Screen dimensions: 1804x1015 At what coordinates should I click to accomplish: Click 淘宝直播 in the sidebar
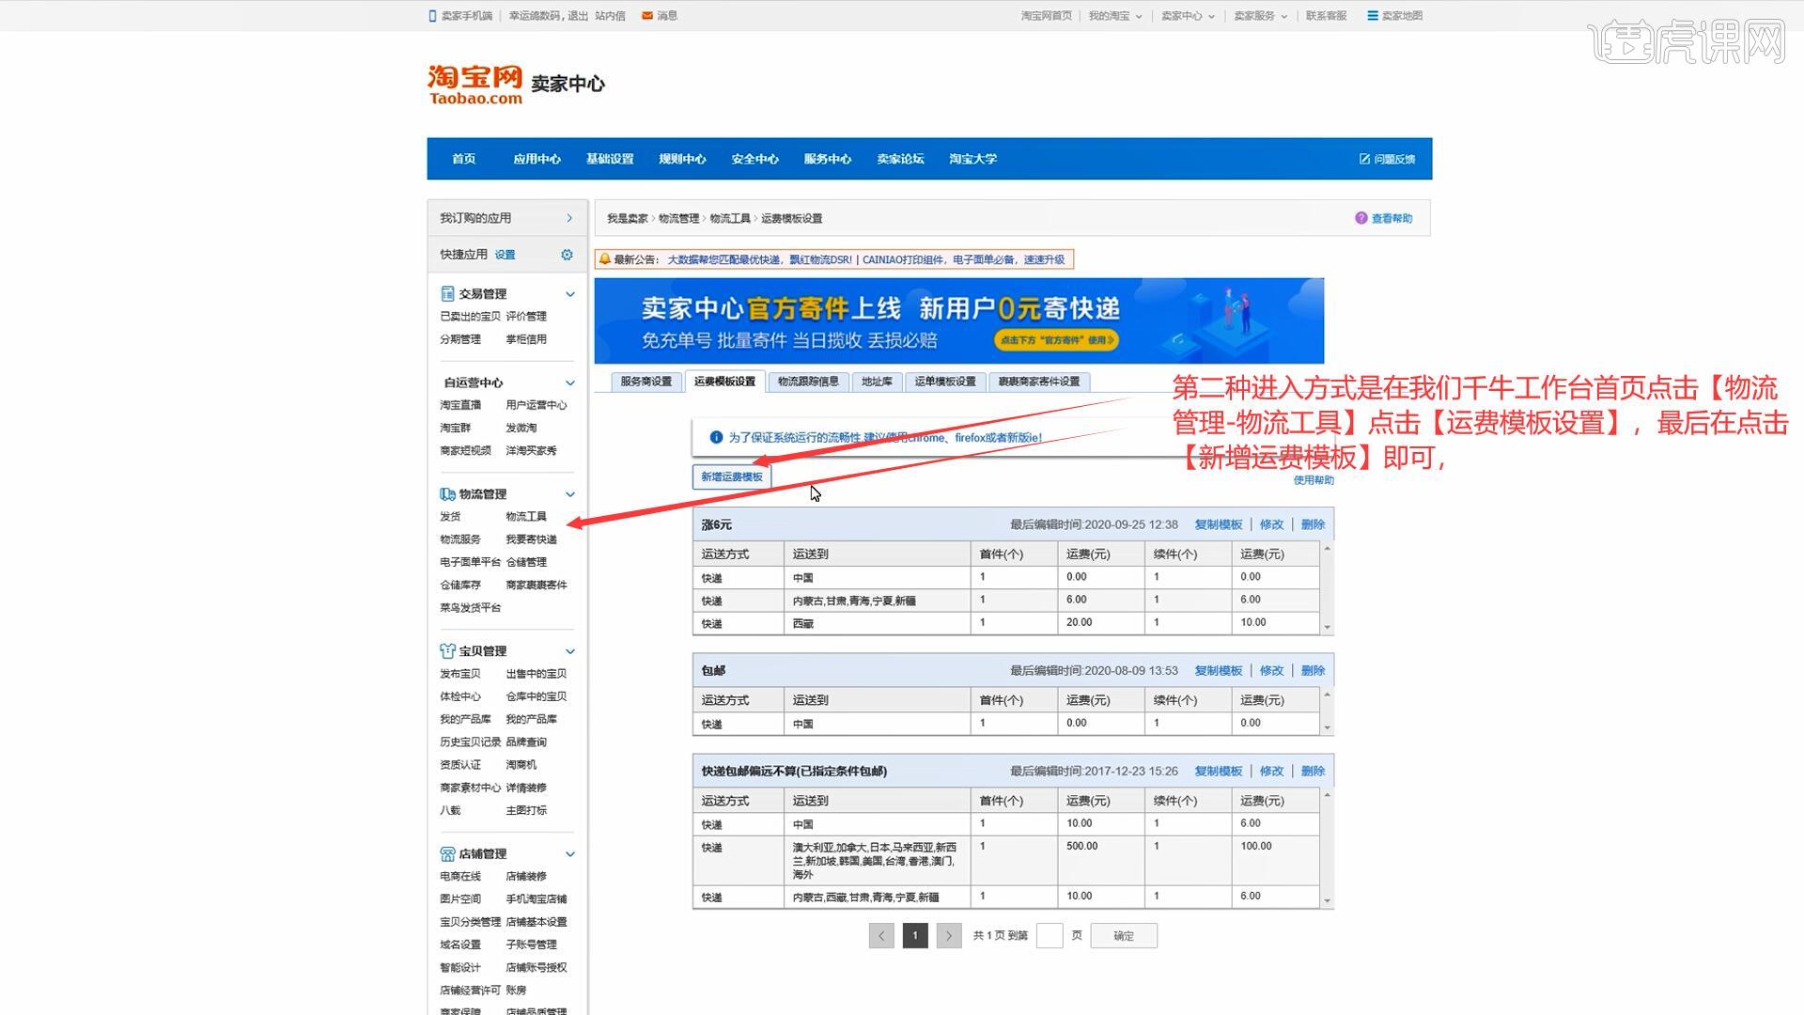pos(460,405)
